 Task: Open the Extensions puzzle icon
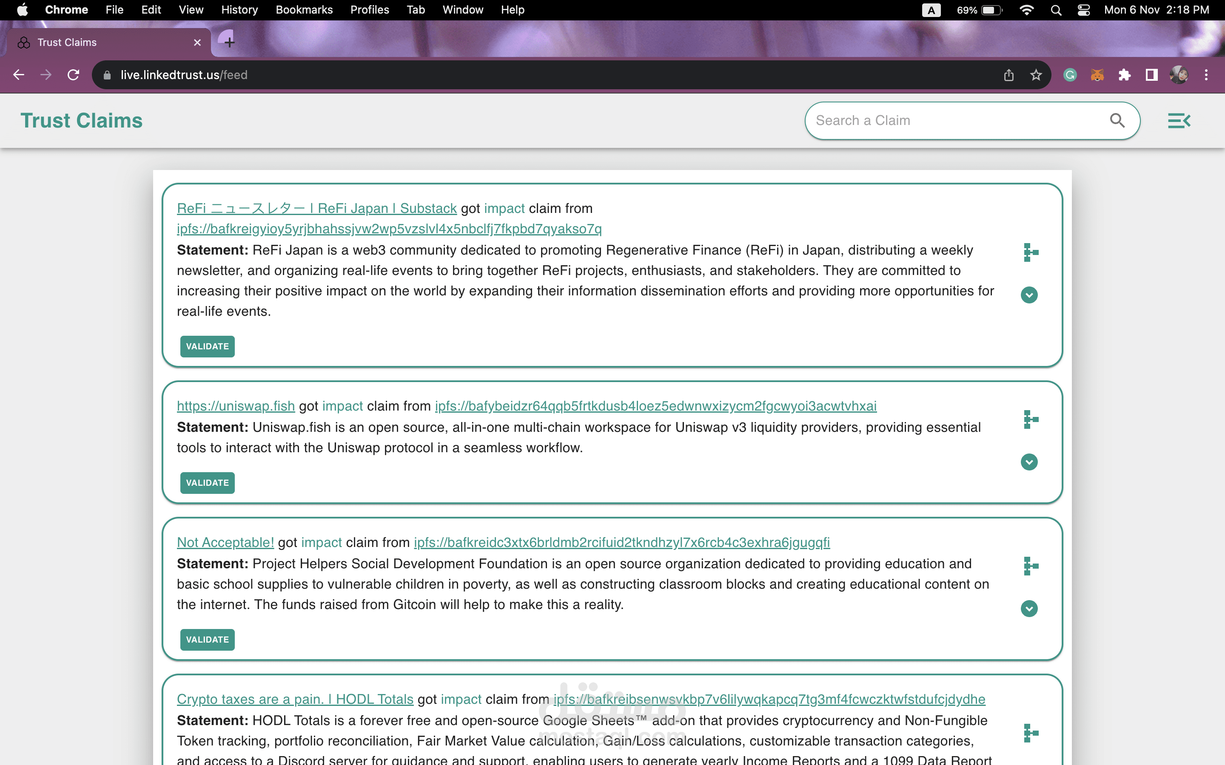point(1125,75)
